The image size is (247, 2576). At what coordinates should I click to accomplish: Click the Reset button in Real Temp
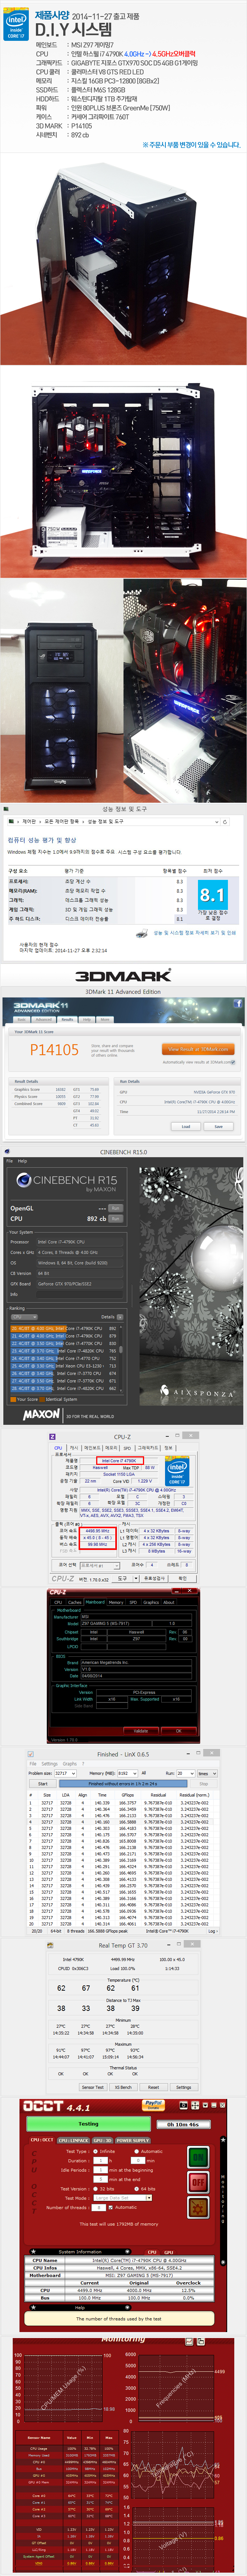pos(153,2087)
